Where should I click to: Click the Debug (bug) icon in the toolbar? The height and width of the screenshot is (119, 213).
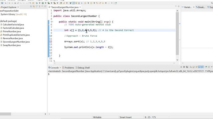37,3
